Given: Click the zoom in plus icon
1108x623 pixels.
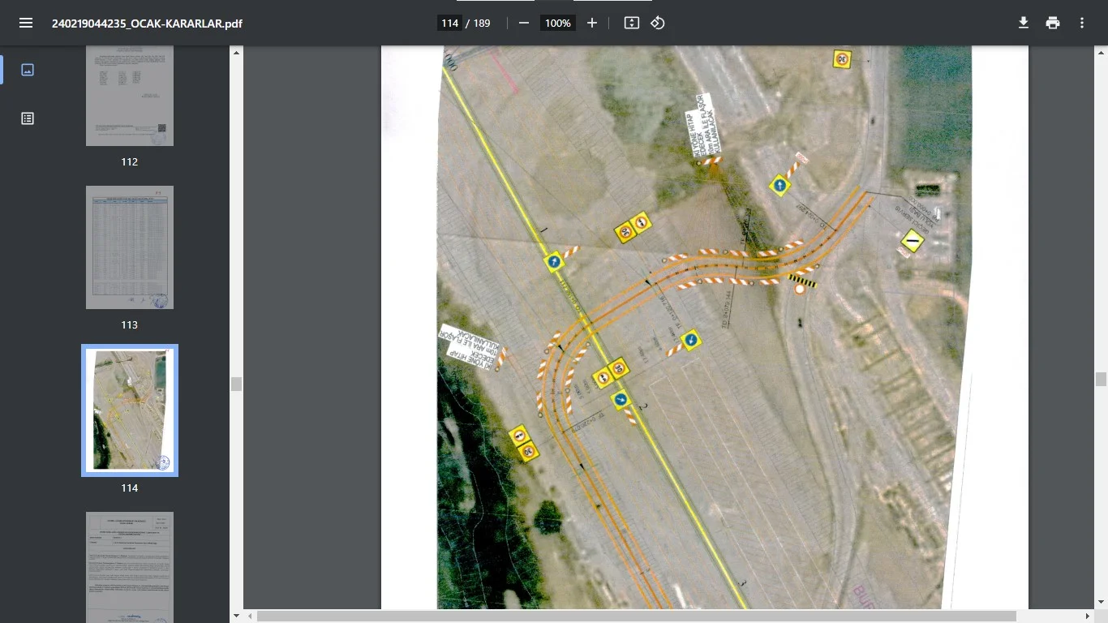Looking at the screenshot, I should click(592, 23).
